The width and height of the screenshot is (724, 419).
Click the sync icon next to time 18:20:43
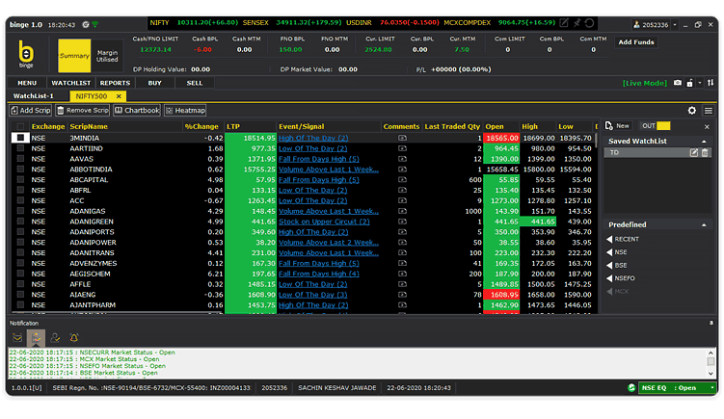tap(86, 24)
